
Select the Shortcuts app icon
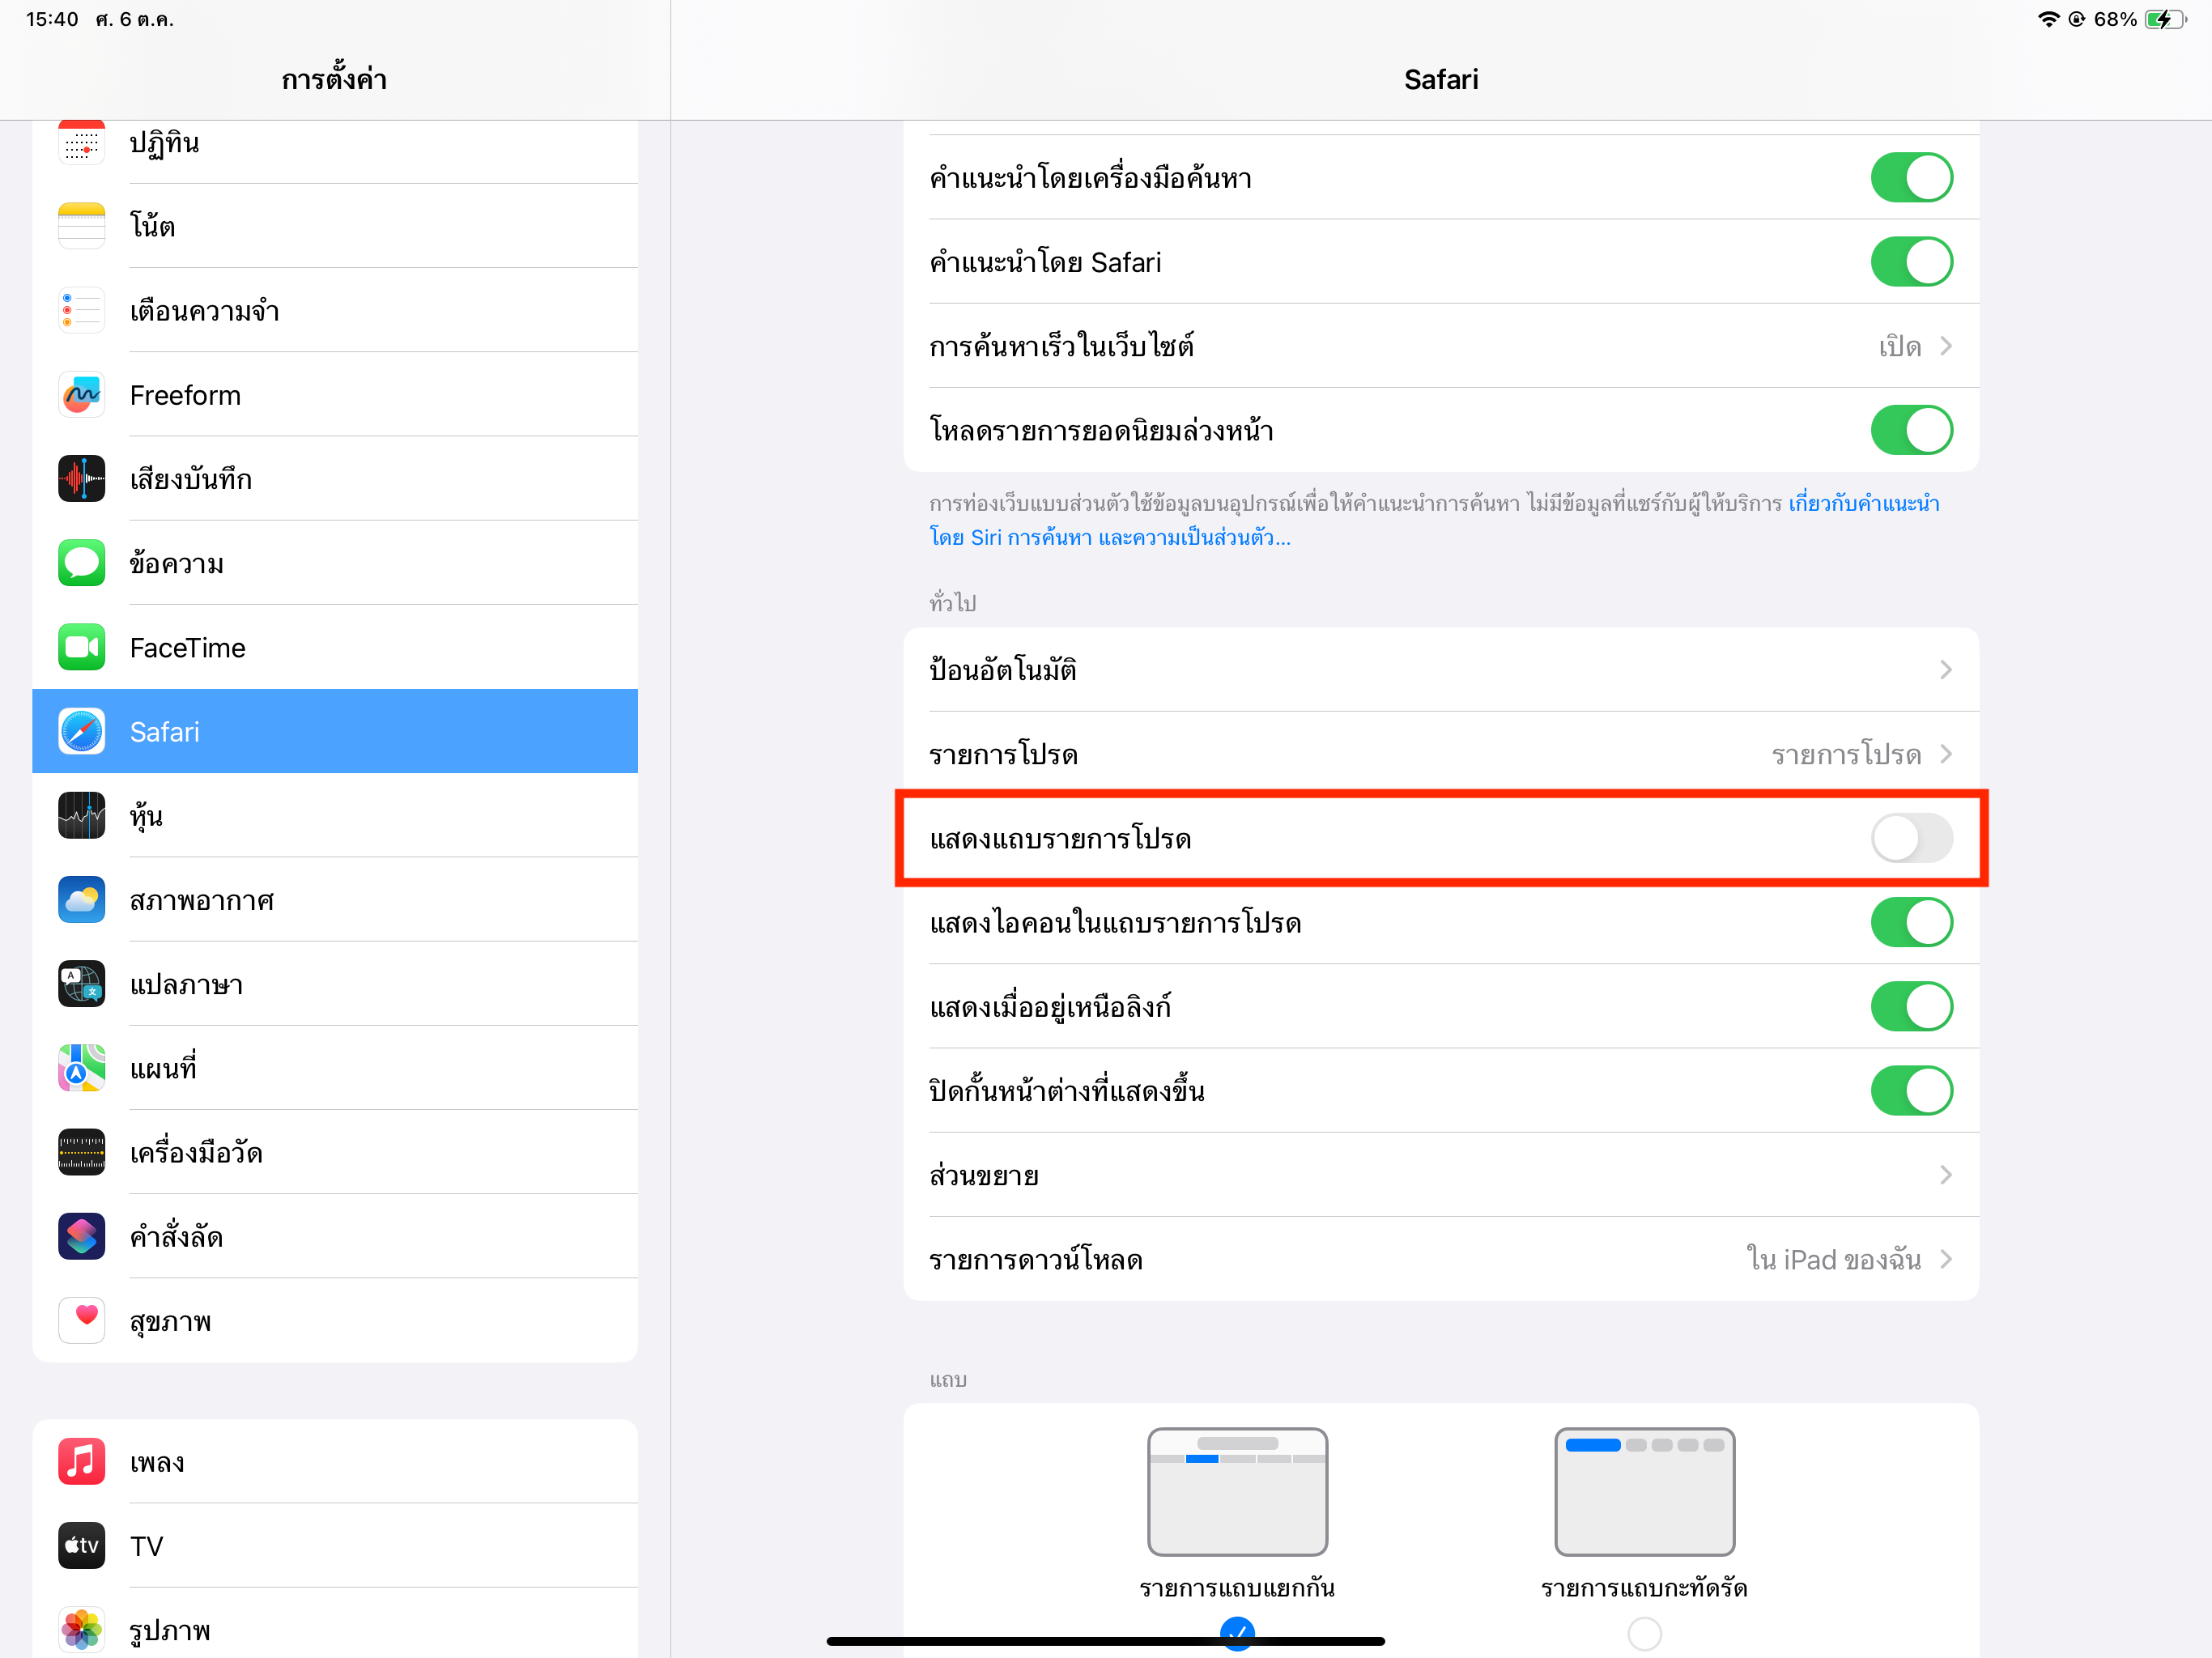81,1237
